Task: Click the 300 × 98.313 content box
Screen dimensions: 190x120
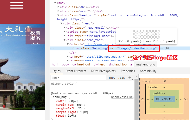Action: (x=164, y=99)
